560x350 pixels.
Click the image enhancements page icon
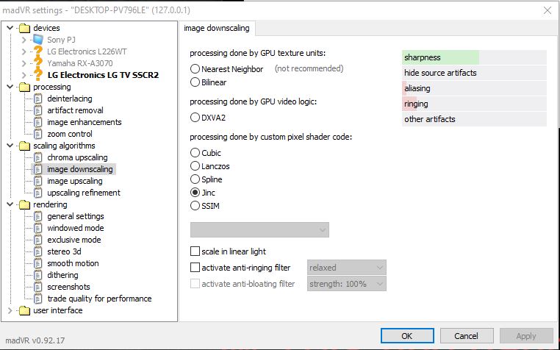(x=38, y=122)
